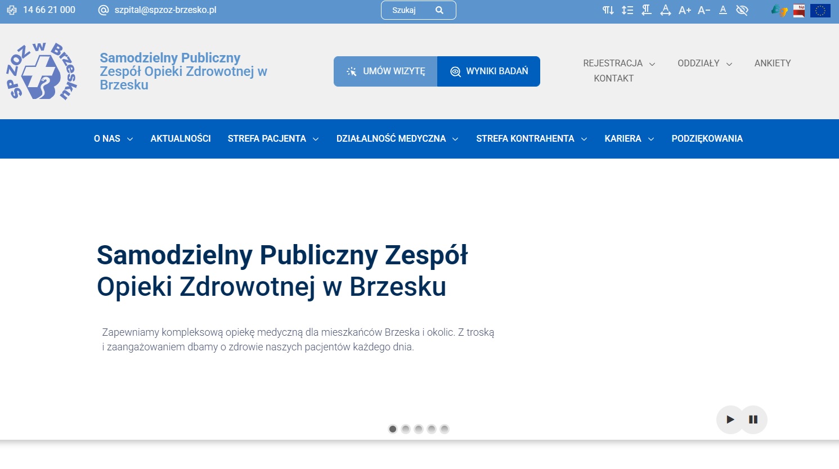This screenshot has height=469, width=839.
Task: Pause the homepage slider carousel
Action: coord(753,419)
